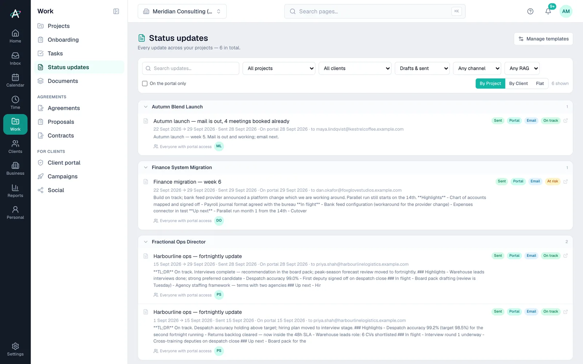Open the AM user avatar menu
This screenshot has height=364, width=583.
point(566,11)
